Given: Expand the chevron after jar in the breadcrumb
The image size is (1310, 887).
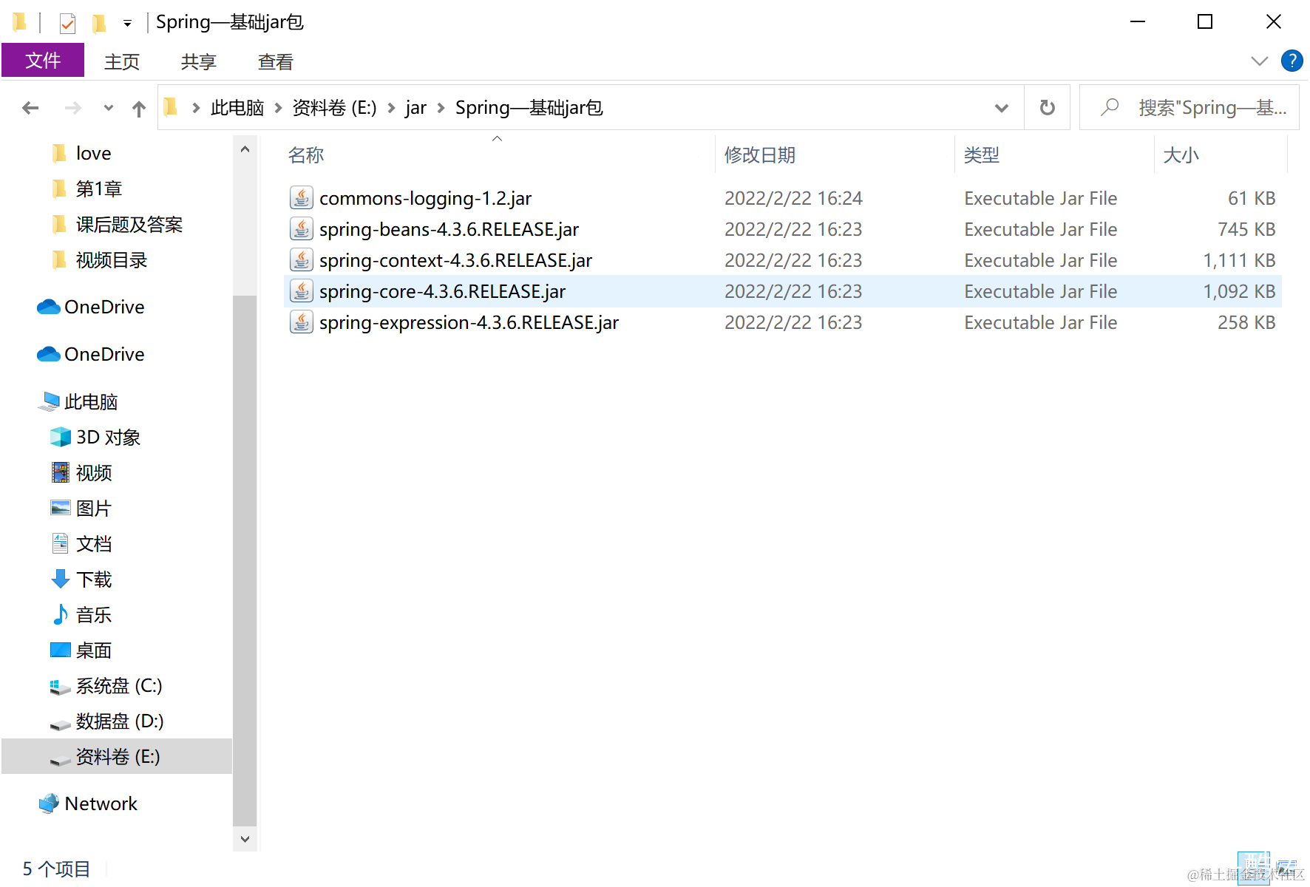Looking at the screenshot, I should 441,108.
